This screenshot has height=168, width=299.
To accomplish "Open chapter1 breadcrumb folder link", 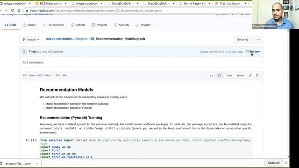I will point(81,39).
